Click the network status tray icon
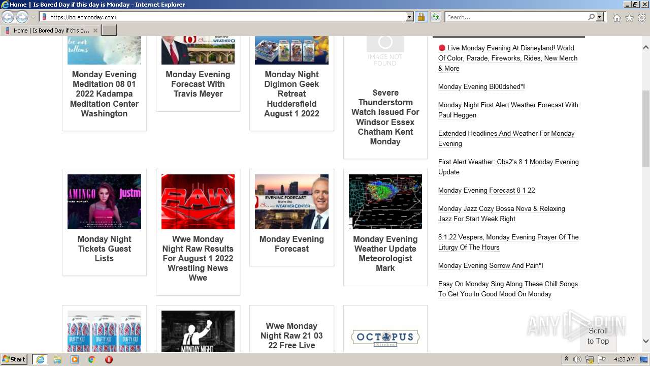 coord(590,359)
